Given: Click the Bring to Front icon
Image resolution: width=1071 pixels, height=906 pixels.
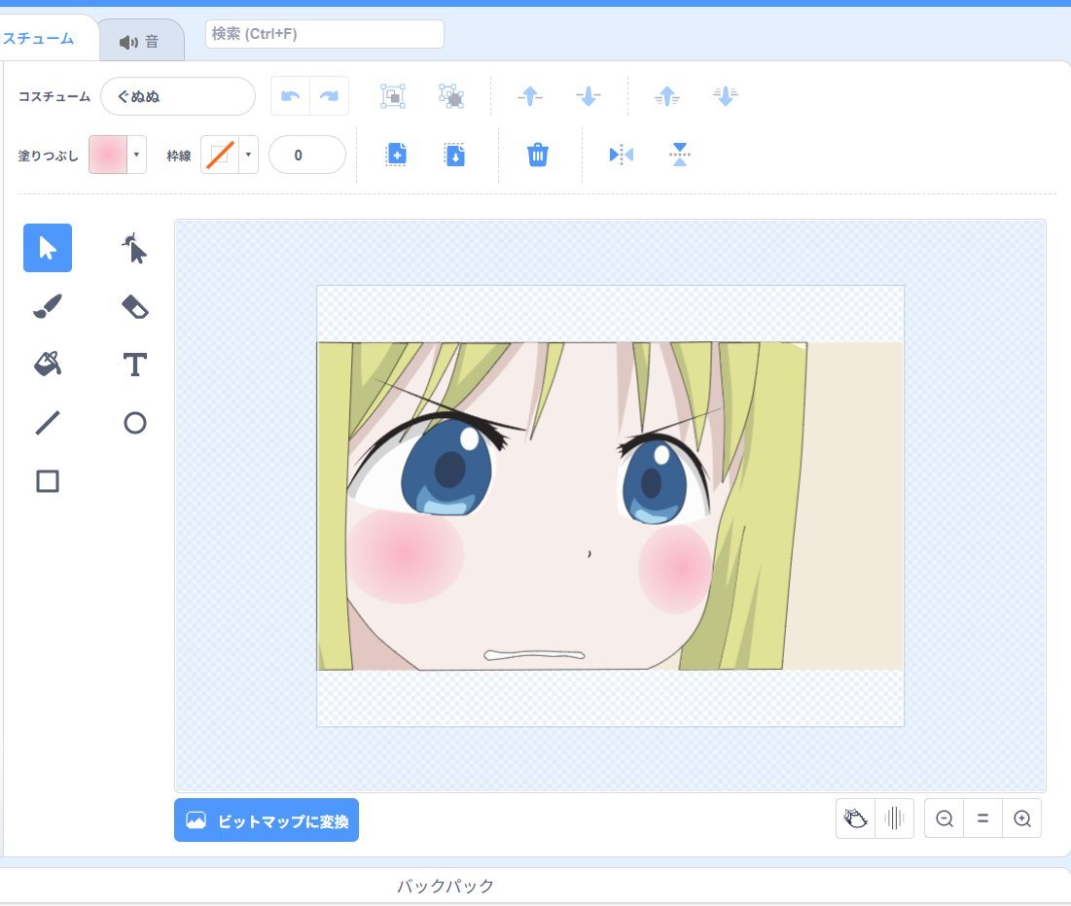Looking at the screenshot, I should (x=667, y=96).
